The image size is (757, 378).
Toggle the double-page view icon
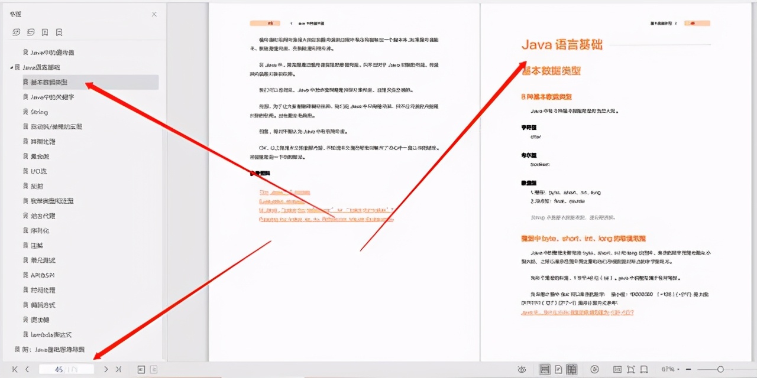572,369
